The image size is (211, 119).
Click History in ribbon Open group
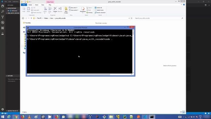[89, 13]
